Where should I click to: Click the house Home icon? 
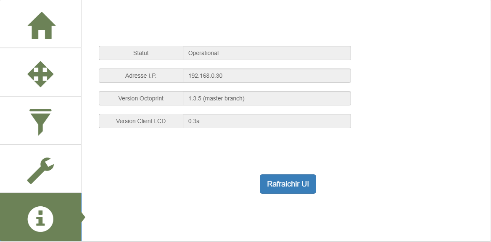coord(41,26)
